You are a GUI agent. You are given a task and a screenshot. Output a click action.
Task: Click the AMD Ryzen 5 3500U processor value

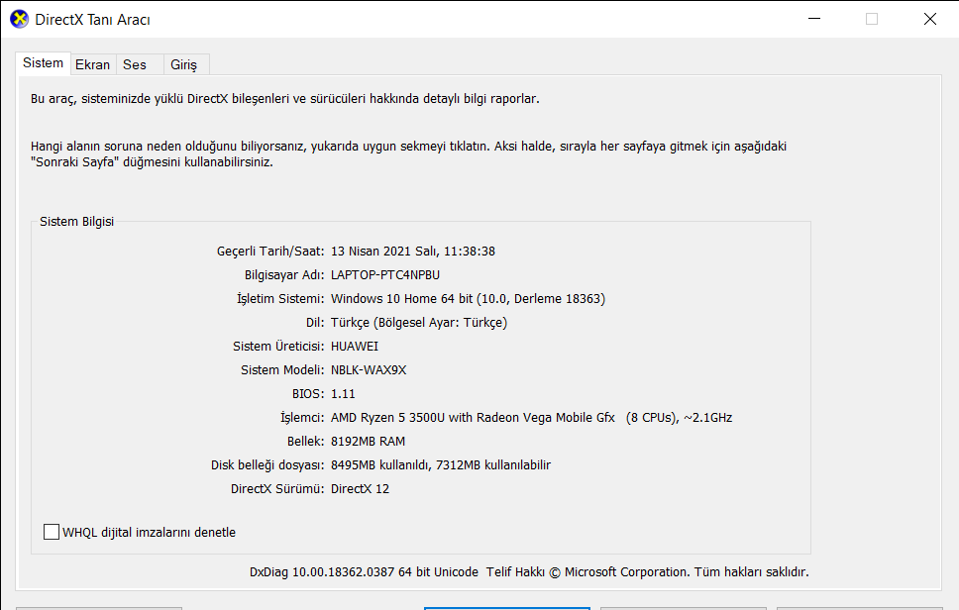[x=531, y=418]
